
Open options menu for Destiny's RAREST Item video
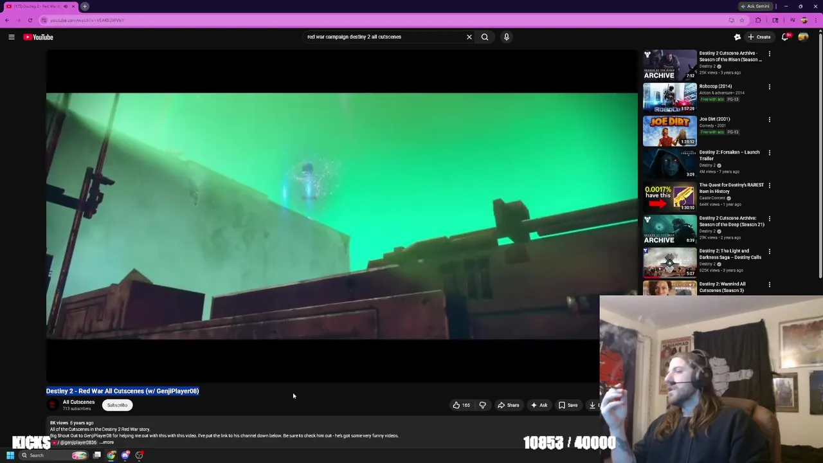coord(770,186)
